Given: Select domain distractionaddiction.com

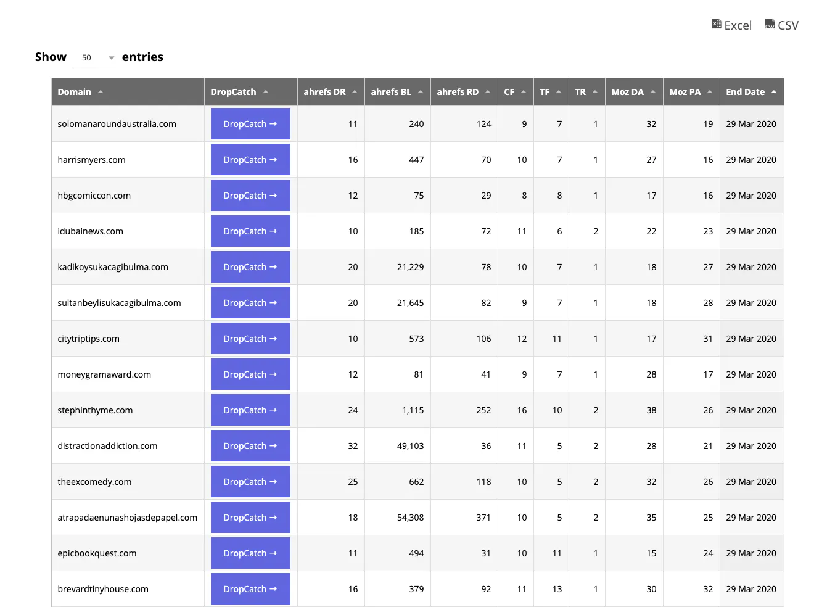Looking at the screenshot, I should [107, 446].
